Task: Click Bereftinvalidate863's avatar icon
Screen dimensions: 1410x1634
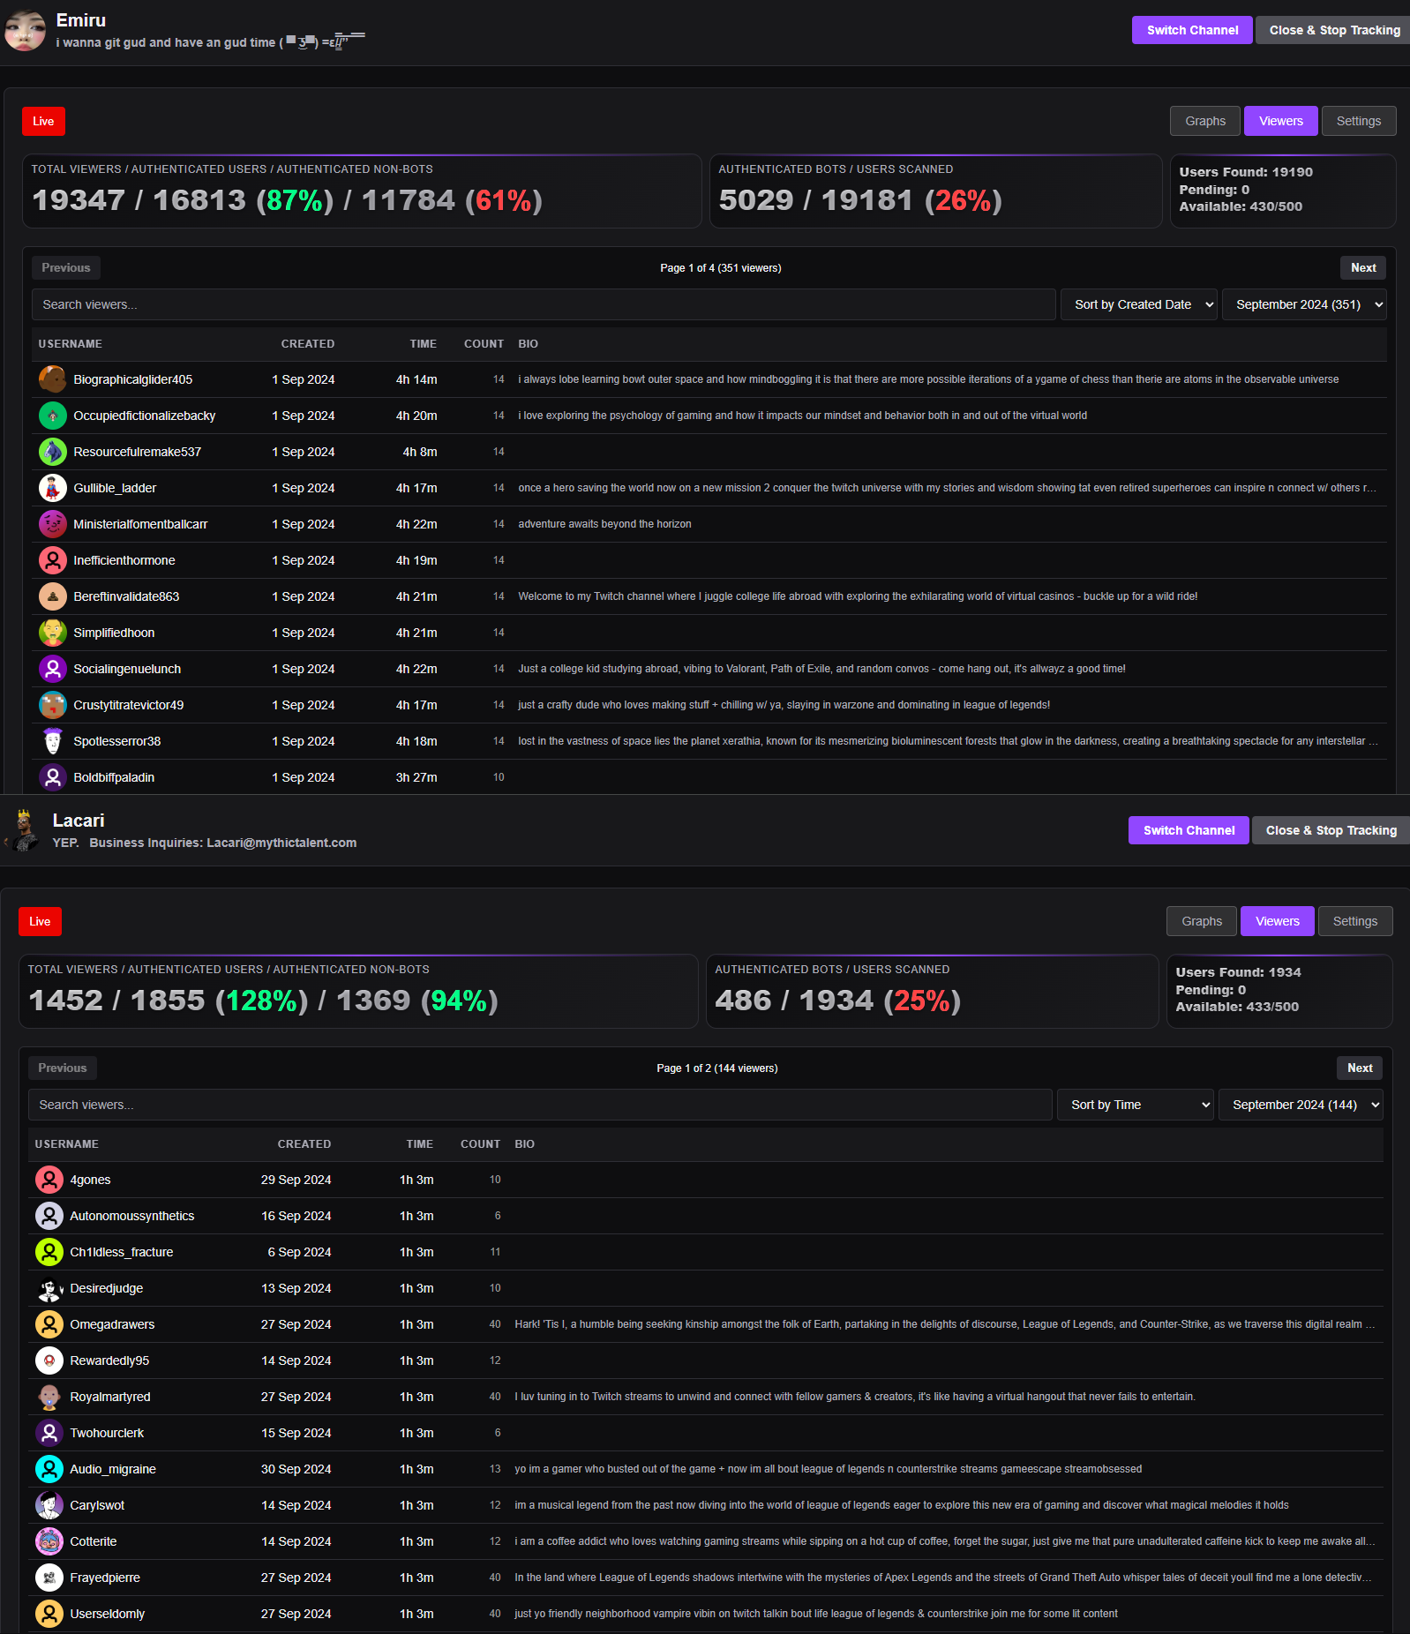Action: click(53, 596)
